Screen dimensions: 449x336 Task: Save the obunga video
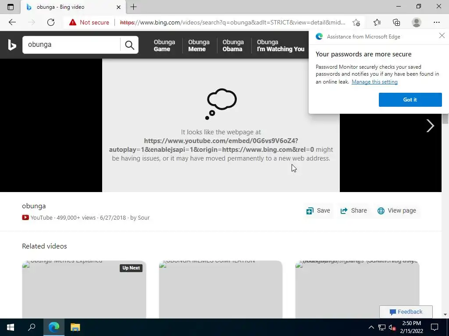(318, 210)
